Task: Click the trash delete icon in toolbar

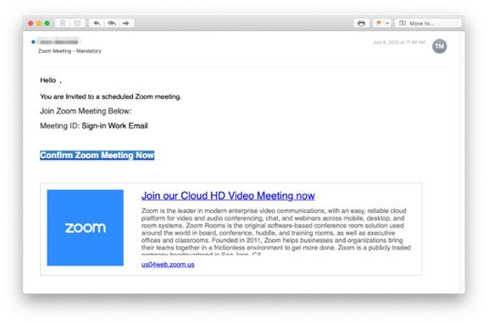Action: click(x=63, y=24)
